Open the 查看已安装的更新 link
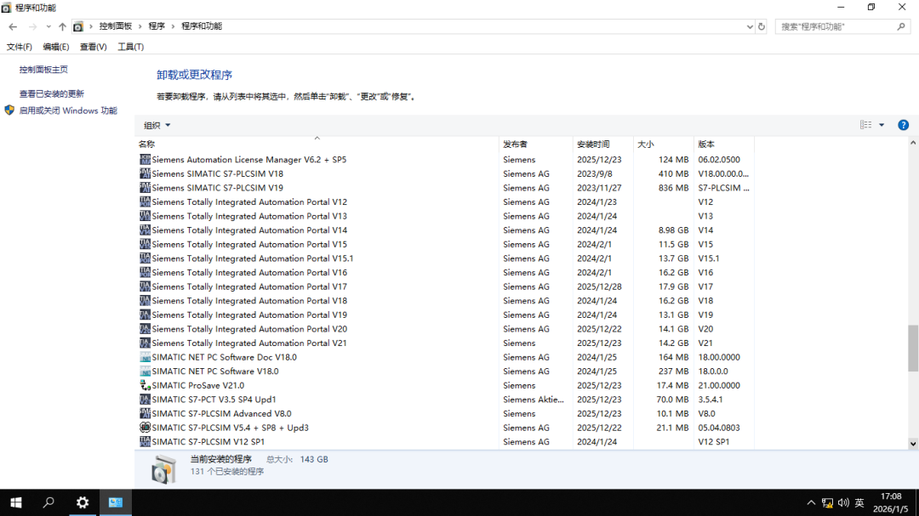The image size is (919, 516). click(x=52, y=94)
